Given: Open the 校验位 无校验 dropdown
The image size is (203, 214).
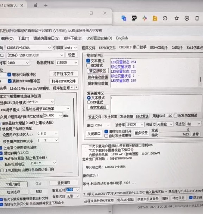Looking at the screenshot, I should point(165,124).
